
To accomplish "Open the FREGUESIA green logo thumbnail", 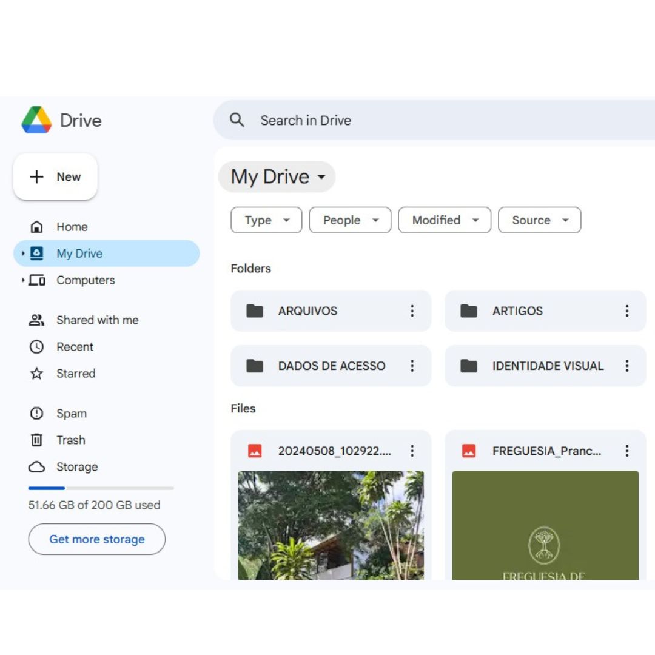I will click(x=545, y=525).
